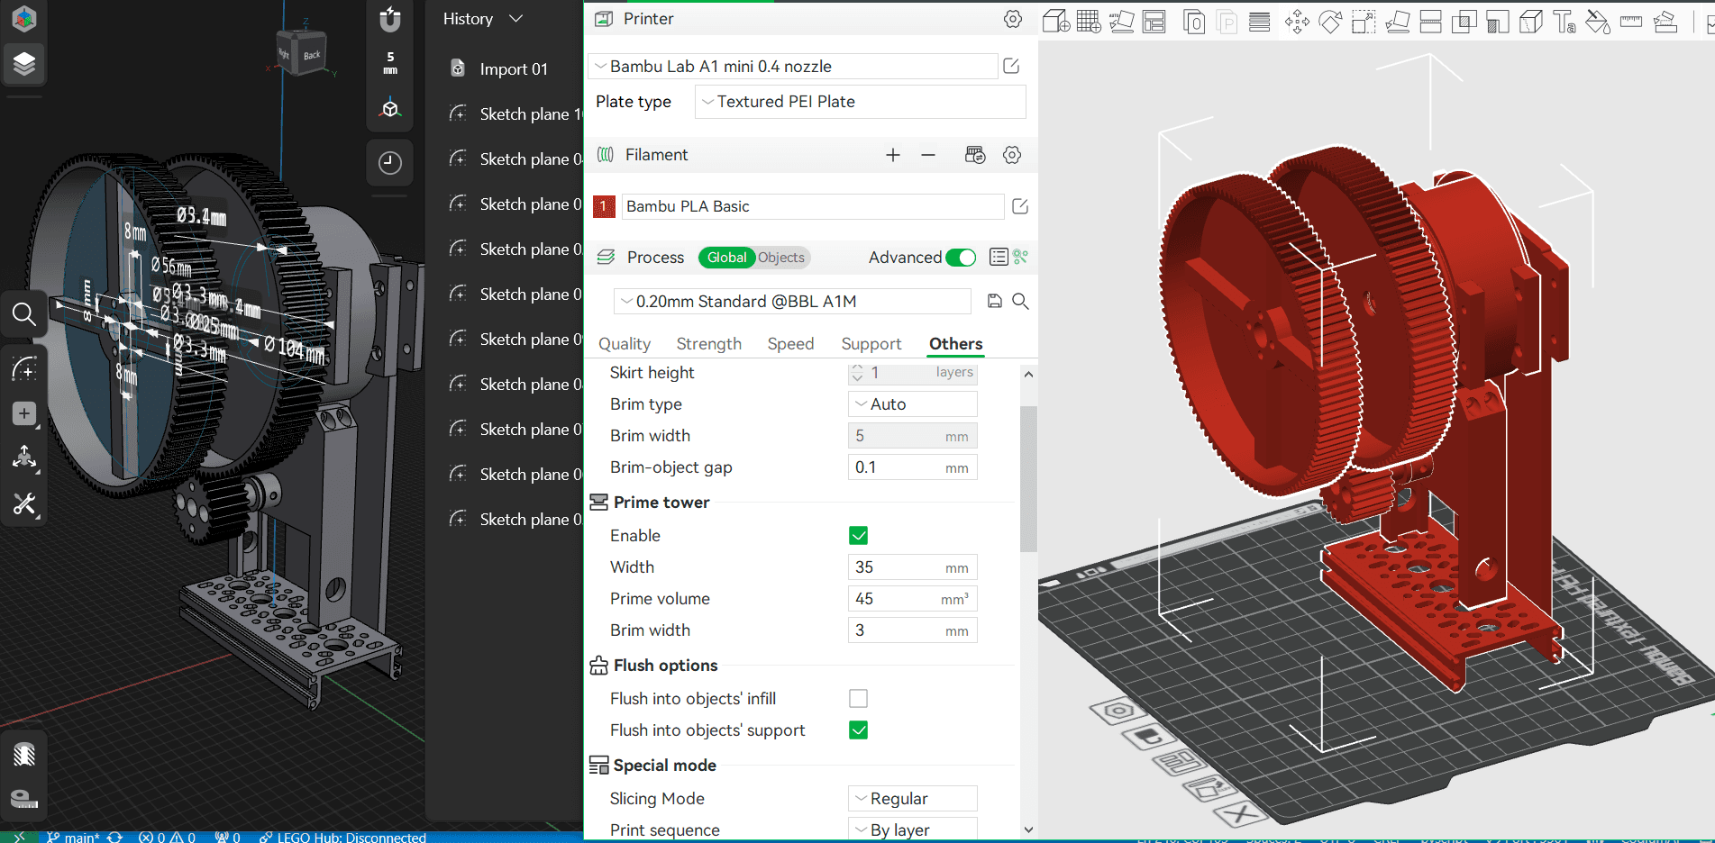Click the Add plate grid icon

(1089, 21)
